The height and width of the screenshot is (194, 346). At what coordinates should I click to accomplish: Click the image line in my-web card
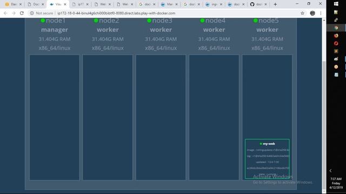268,150
